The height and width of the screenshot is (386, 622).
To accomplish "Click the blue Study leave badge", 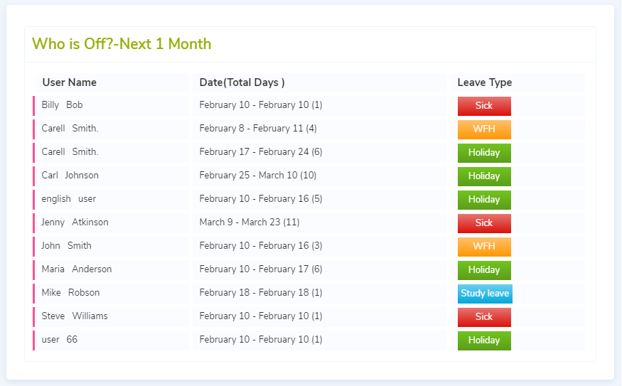I will point(485,294).
